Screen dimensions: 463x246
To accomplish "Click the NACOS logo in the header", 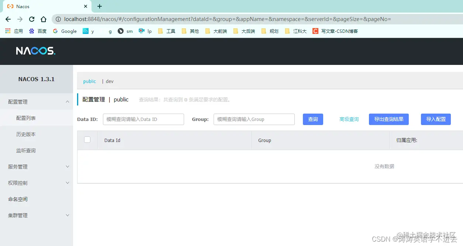I will pyautogui.click(x=35, y=51).
